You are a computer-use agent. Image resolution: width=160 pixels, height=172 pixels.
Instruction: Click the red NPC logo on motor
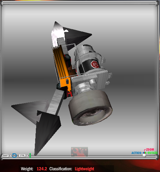point(95,64)
